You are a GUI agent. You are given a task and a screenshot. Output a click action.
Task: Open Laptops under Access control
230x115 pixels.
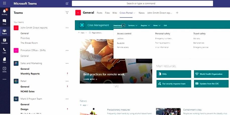click(120, 39)
